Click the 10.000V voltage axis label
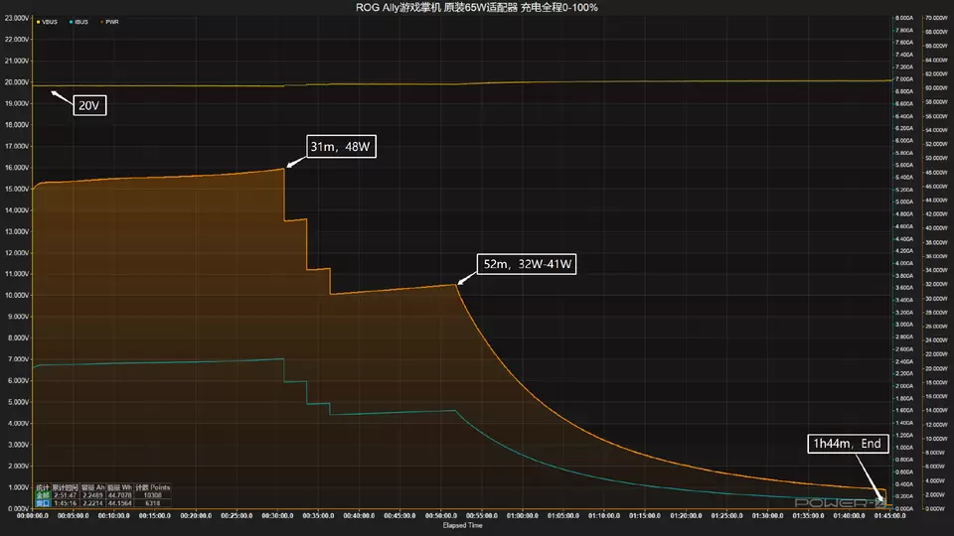 click(x=17, y=296)
